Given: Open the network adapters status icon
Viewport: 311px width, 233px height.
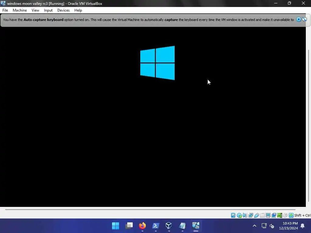Looking at the screenshot, I should click(x=251, y=215).
